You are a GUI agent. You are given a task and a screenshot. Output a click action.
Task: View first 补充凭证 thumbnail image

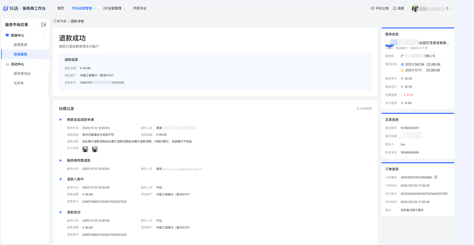pyautogui.click(x=85, y=149)
